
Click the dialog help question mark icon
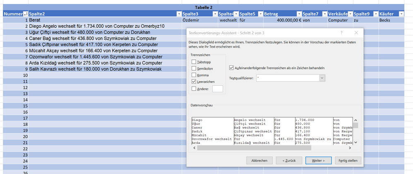click(x=341, y=33)
